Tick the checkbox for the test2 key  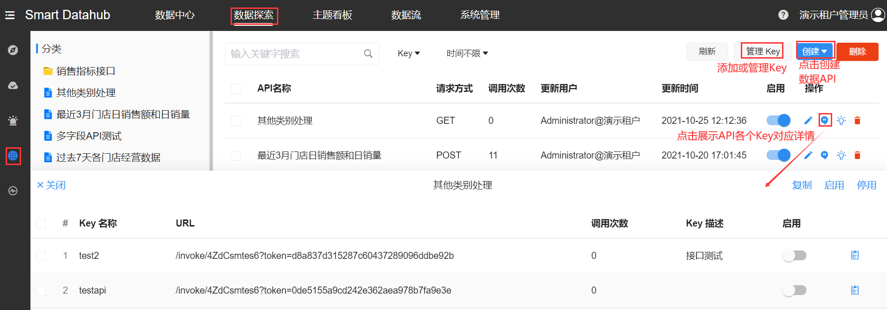pos(41,256)
